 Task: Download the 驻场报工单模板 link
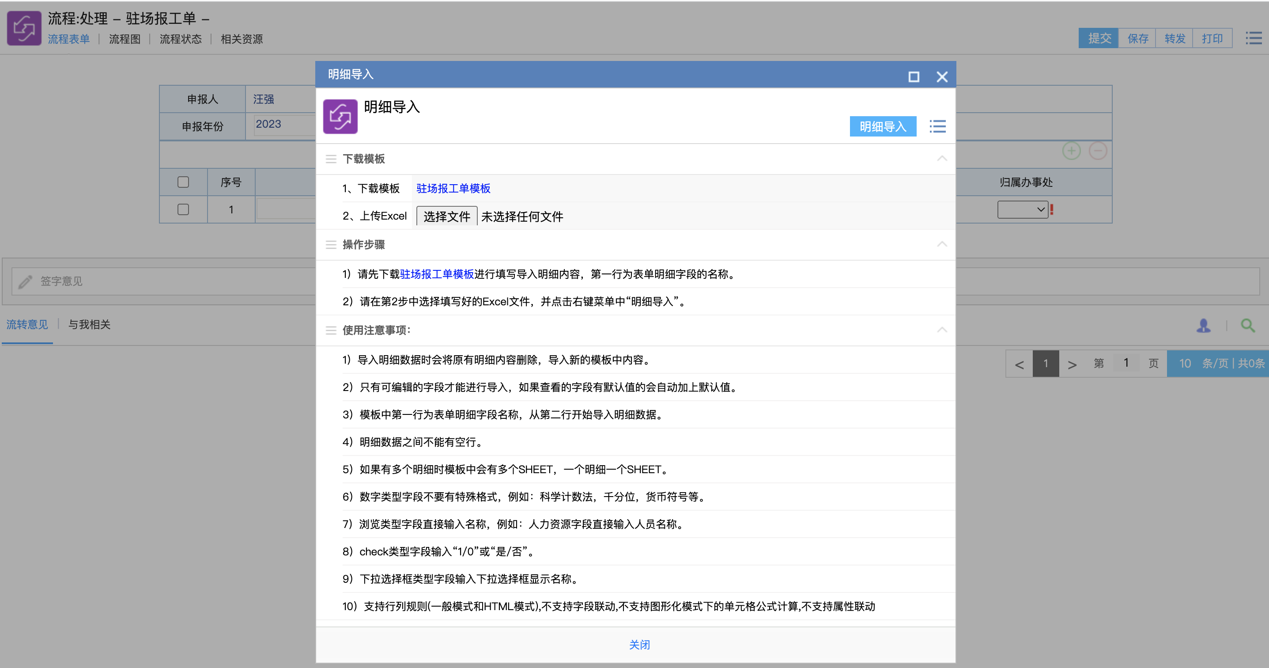[453, 188]
